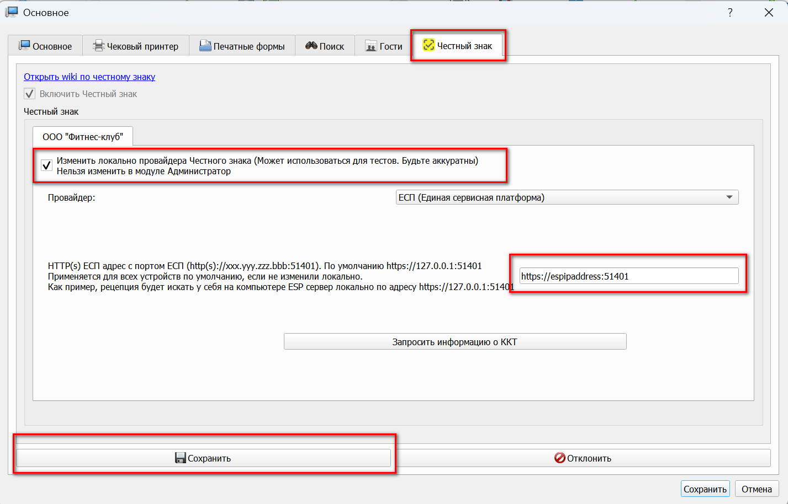Screen dimensions: 788x504
Task: Click the window title bar computer icon
Action: point(12,12)
